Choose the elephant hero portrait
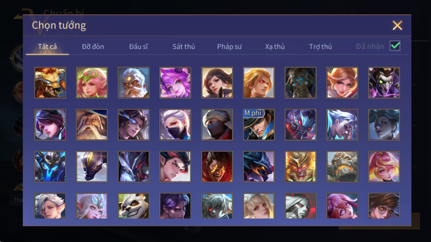This screenshot has height=242, width=431. (x=300, y=83)
